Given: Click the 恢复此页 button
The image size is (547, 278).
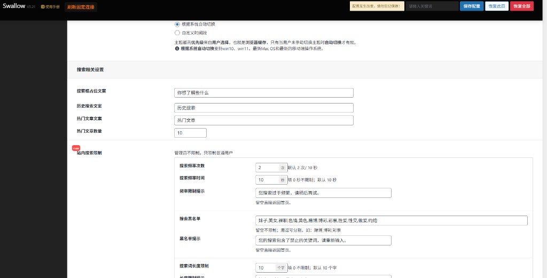Looking at the screenshot, I should (496, 6).
